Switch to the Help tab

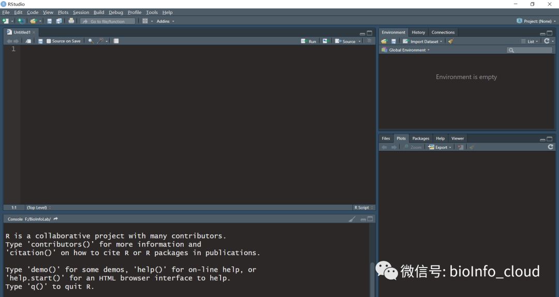[x=440, y=138]
